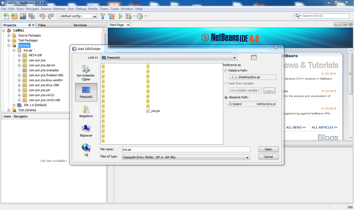The width and height of the screenshot is (354, 210).
Task: Click the INS indicator in status bar
Action: (350, 207)
